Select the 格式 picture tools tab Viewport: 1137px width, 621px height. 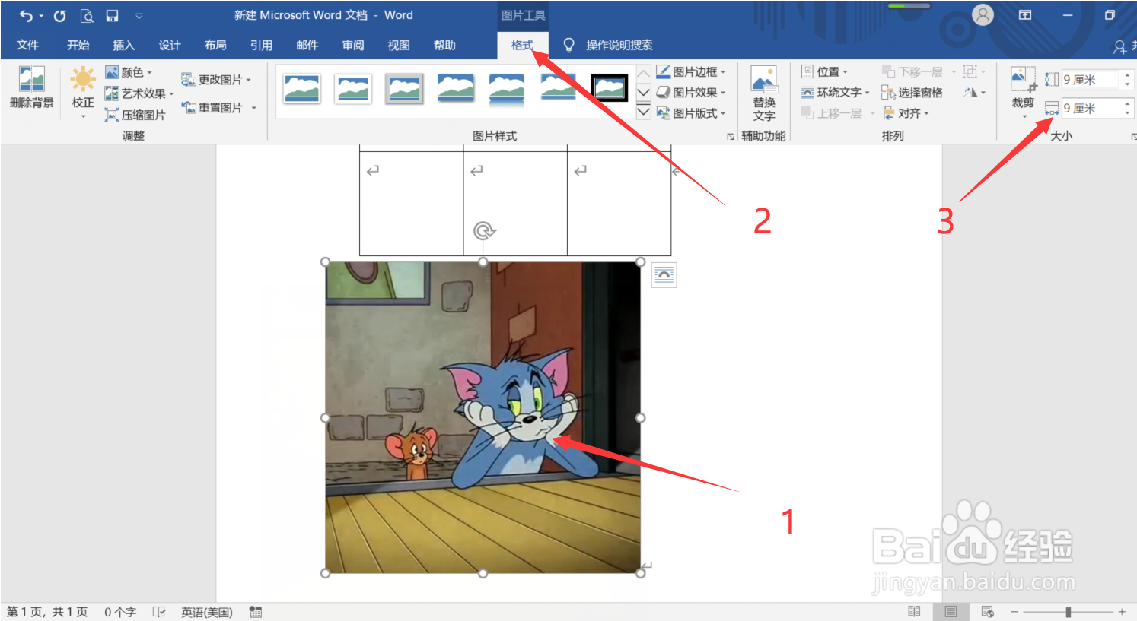[522, 45]
